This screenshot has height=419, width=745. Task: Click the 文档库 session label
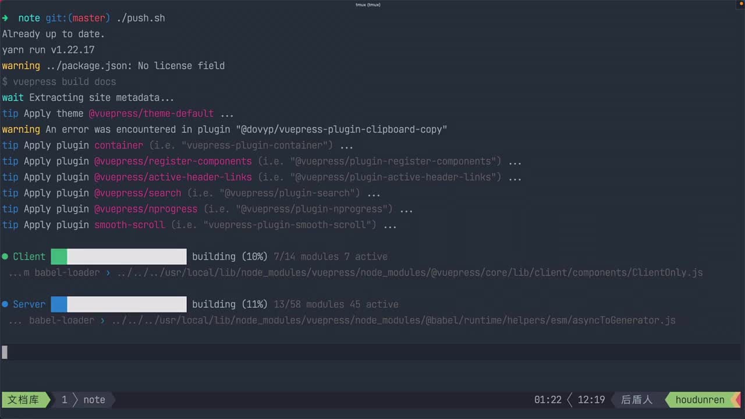click(x=23, y=400)
